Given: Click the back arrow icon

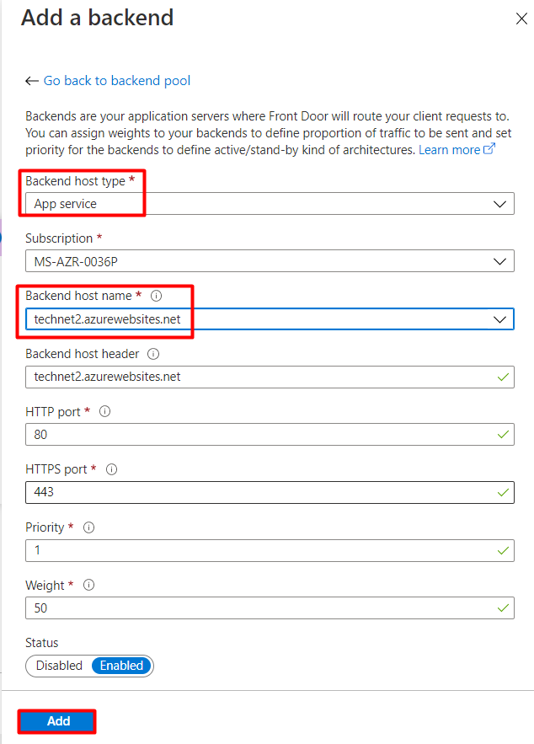Looking at the screenshot, I should [x=32, y=81].
